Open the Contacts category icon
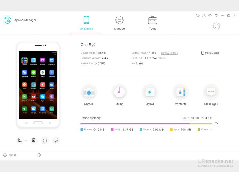 181,92
